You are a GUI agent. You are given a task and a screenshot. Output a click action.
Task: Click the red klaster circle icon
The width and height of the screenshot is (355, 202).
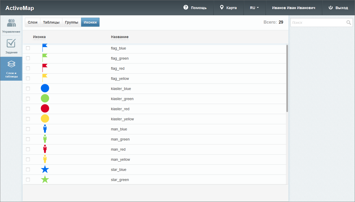pyautogui.click(x=45, y=109)
